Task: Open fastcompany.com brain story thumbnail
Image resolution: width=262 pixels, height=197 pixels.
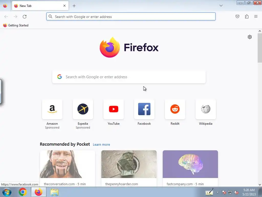Action: click(x=190, y=164)
